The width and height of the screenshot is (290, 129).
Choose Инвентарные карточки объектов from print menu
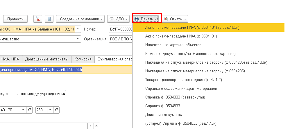173,45
